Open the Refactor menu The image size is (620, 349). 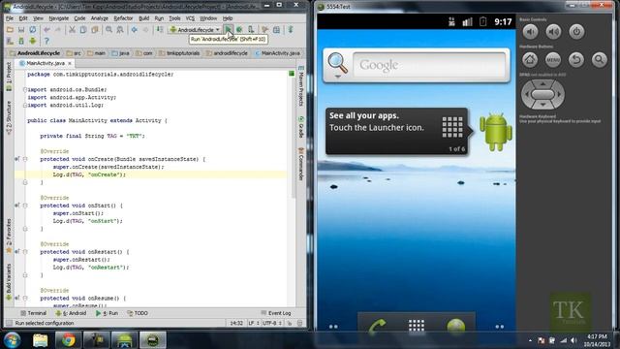(123, 18)
